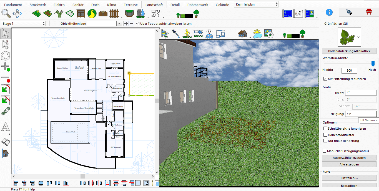Select the eyedropper tool in 3D toolbar
This screenshot has height=191, width=379.
tap(176, 34)
